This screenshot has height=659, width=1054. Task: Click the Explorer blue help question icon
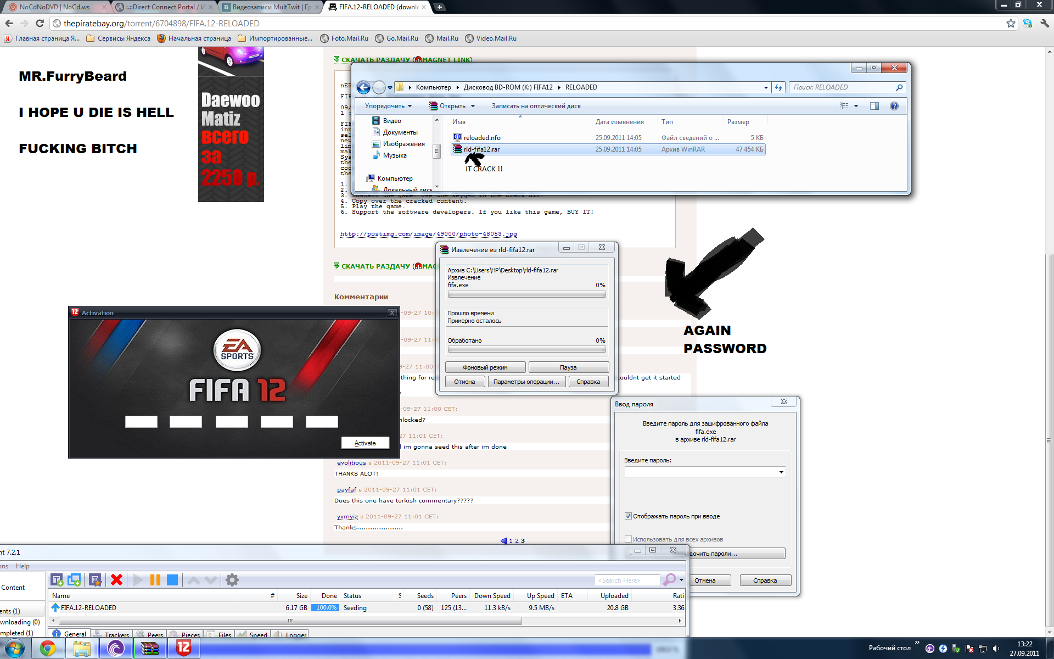click(894, 106)
